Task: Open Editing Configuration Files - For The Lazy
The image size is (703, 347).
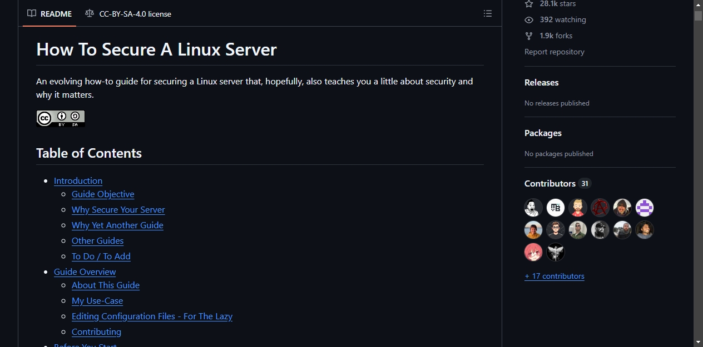Action: click(x=152, y=316)
